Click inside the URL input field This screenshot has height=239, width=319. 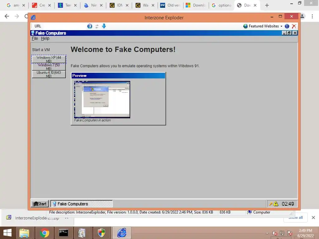click(x=64, y=26)
